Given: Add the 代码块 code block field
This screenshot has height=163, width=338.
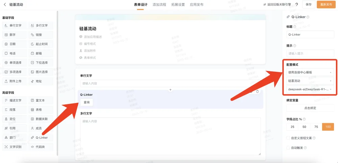Looking at the screenshot, I should tap(41, 147).
